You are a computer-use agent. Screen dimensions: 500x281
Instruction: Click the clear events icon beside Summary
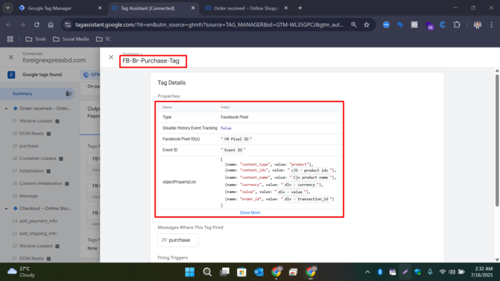[x=69, y=94]
